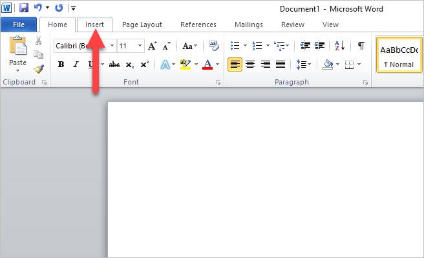Click the Bullets list icon
Image resolution: width=424 pixels, height=258 pixels.
[235, 46]
